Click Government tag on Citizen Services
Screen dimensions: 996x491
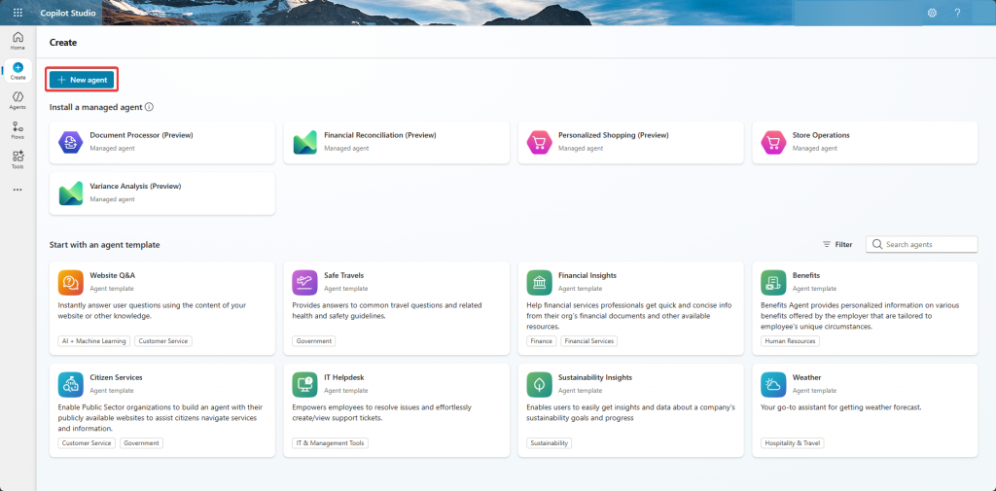142,443
